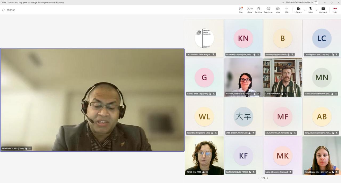Share screen using Compartir
The width and height of the screenshot is (341, 183).
click(323, 10)
